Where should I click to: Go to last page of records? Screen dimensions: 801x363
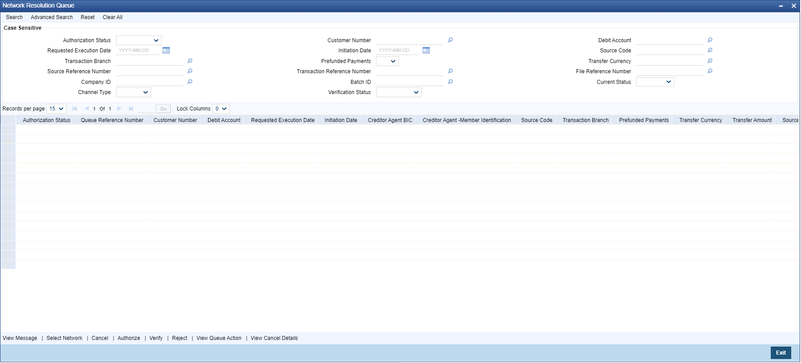(131, 109)
